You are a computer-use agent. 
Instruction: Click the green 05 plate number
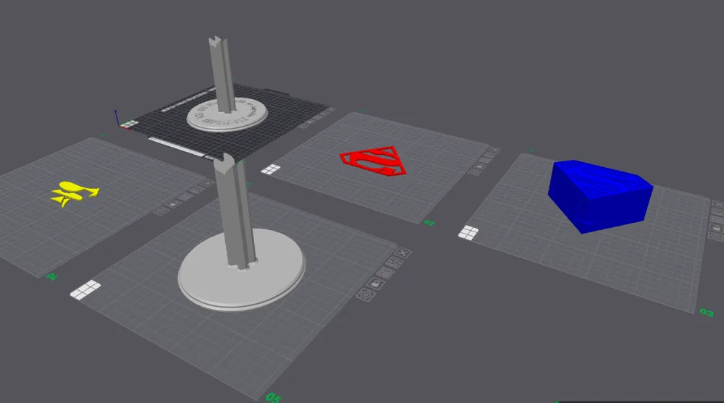tap(274, 397)
